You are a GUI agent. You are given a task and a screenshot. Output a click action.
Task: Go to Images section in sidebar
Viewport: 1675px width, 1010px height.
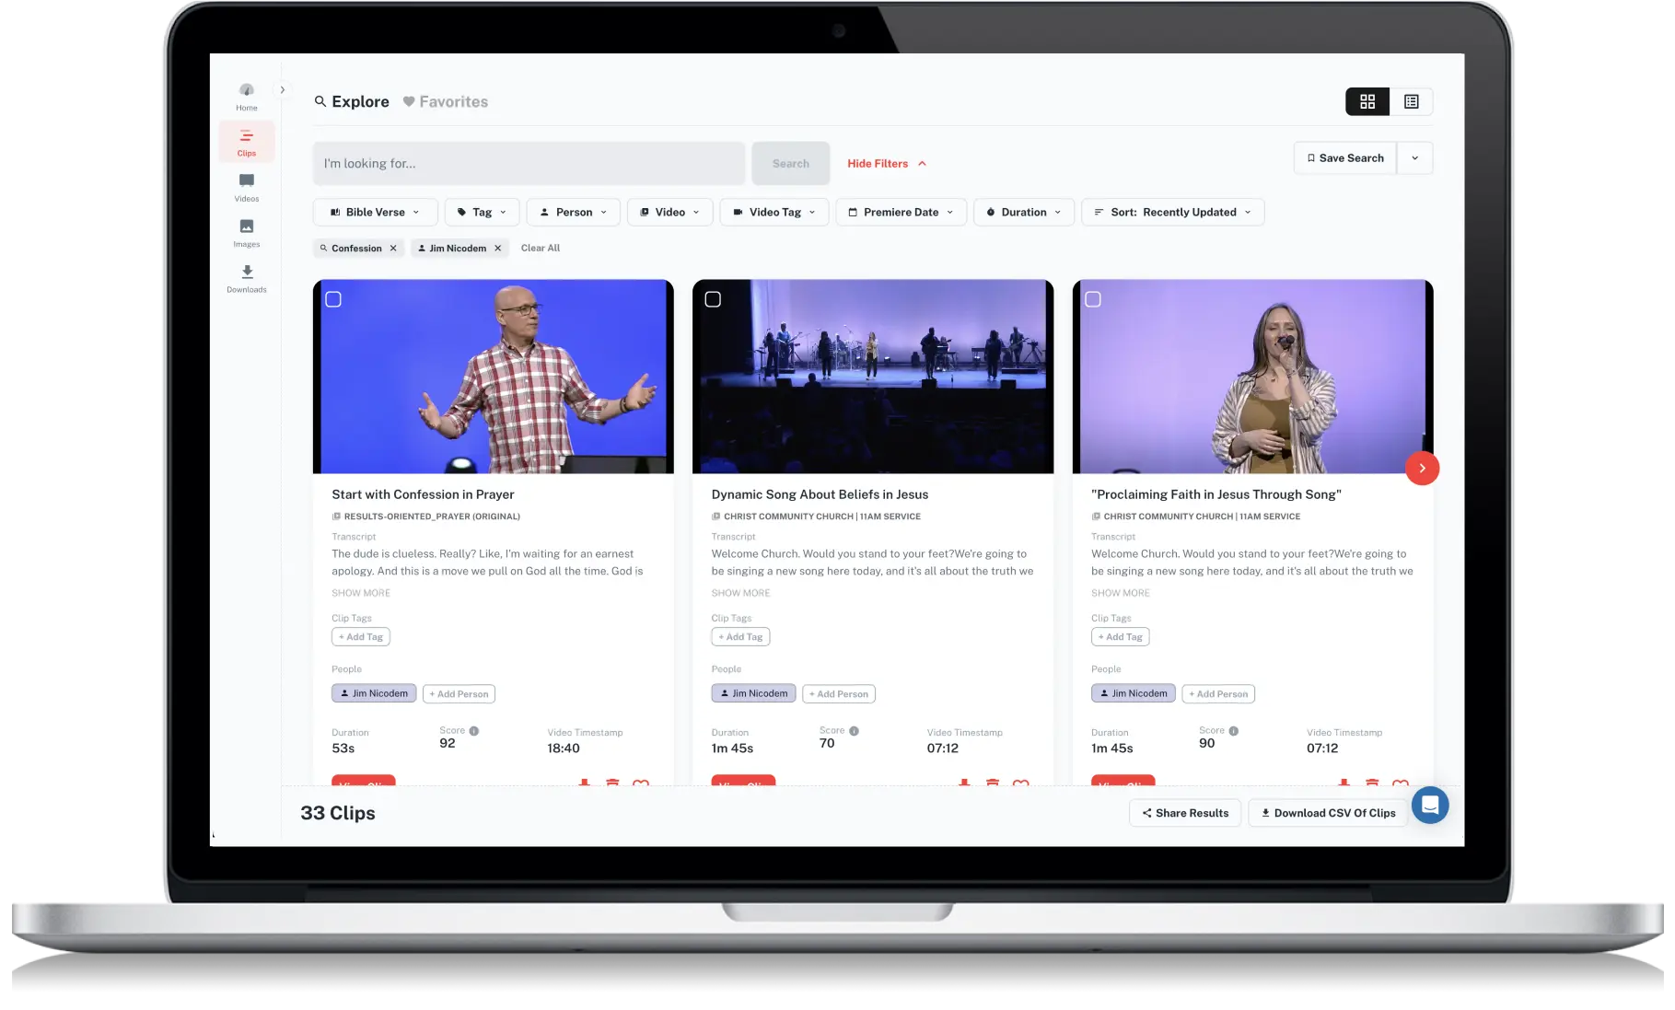[246, 232]
